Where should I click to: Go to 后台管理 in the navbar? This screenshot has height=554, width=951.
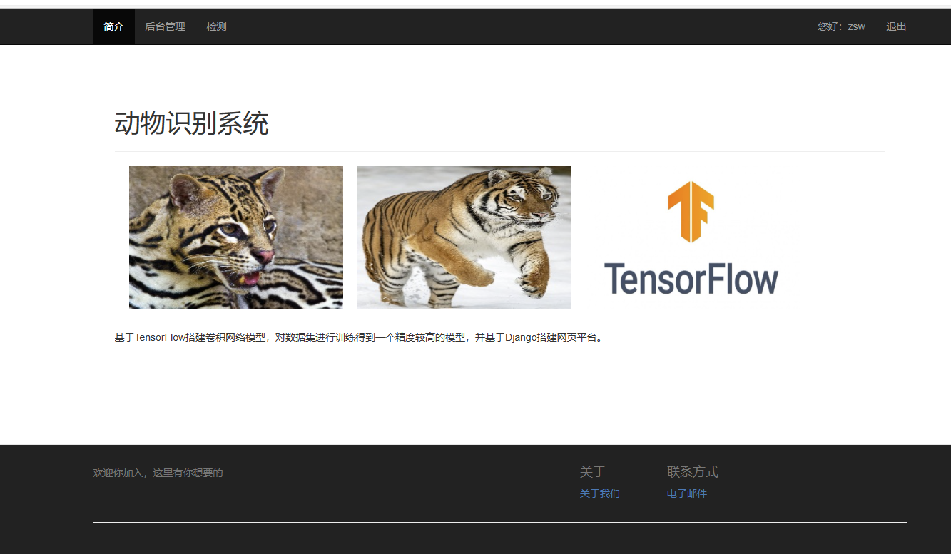click(165, 26)
